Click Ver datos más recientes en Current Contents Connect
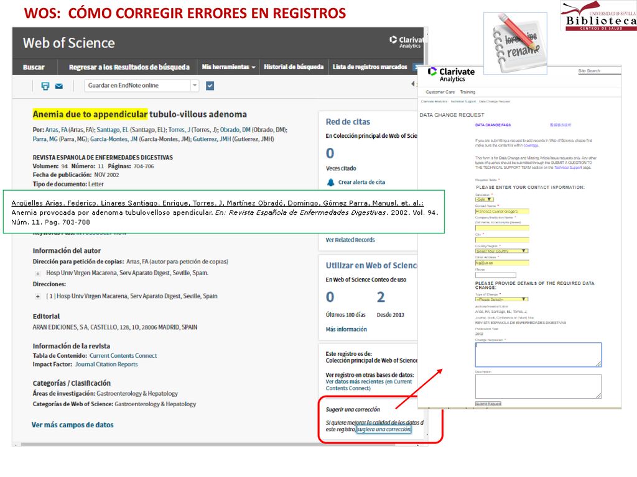Image resolution: width=637 pixels, height=477 pixels. (x=369, y=385)
